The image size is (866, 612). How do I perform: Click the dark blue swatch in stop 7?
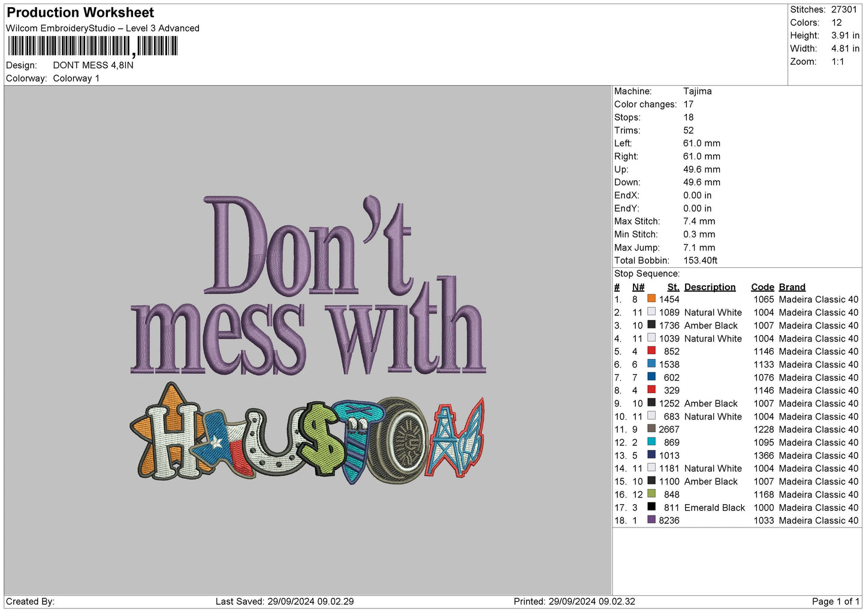(x=651, y=377)
